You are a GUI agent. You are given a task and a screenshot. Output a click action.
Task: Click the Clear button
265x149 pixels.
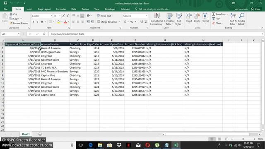click(x=218, y=23)
